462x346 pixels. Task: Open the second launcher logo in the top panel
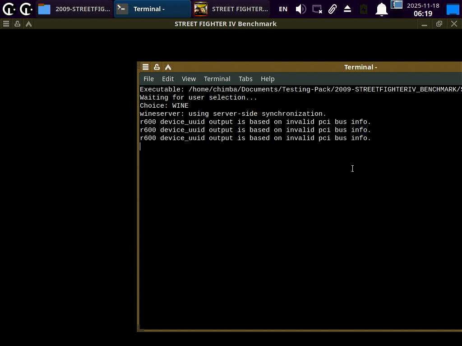tap(26, 9)
